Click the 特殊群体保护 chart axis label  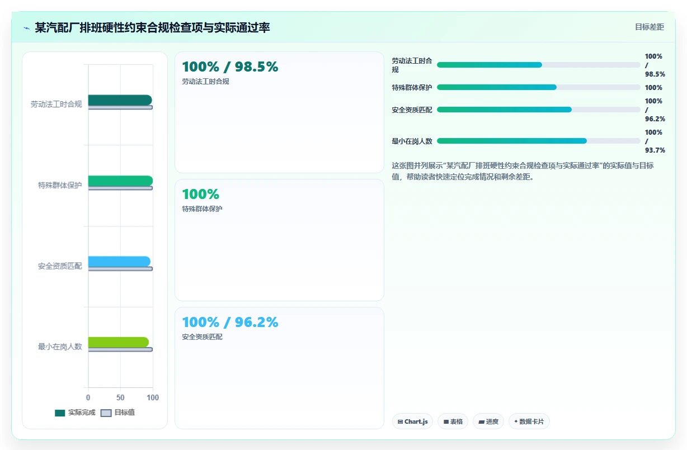click(60, 185)
